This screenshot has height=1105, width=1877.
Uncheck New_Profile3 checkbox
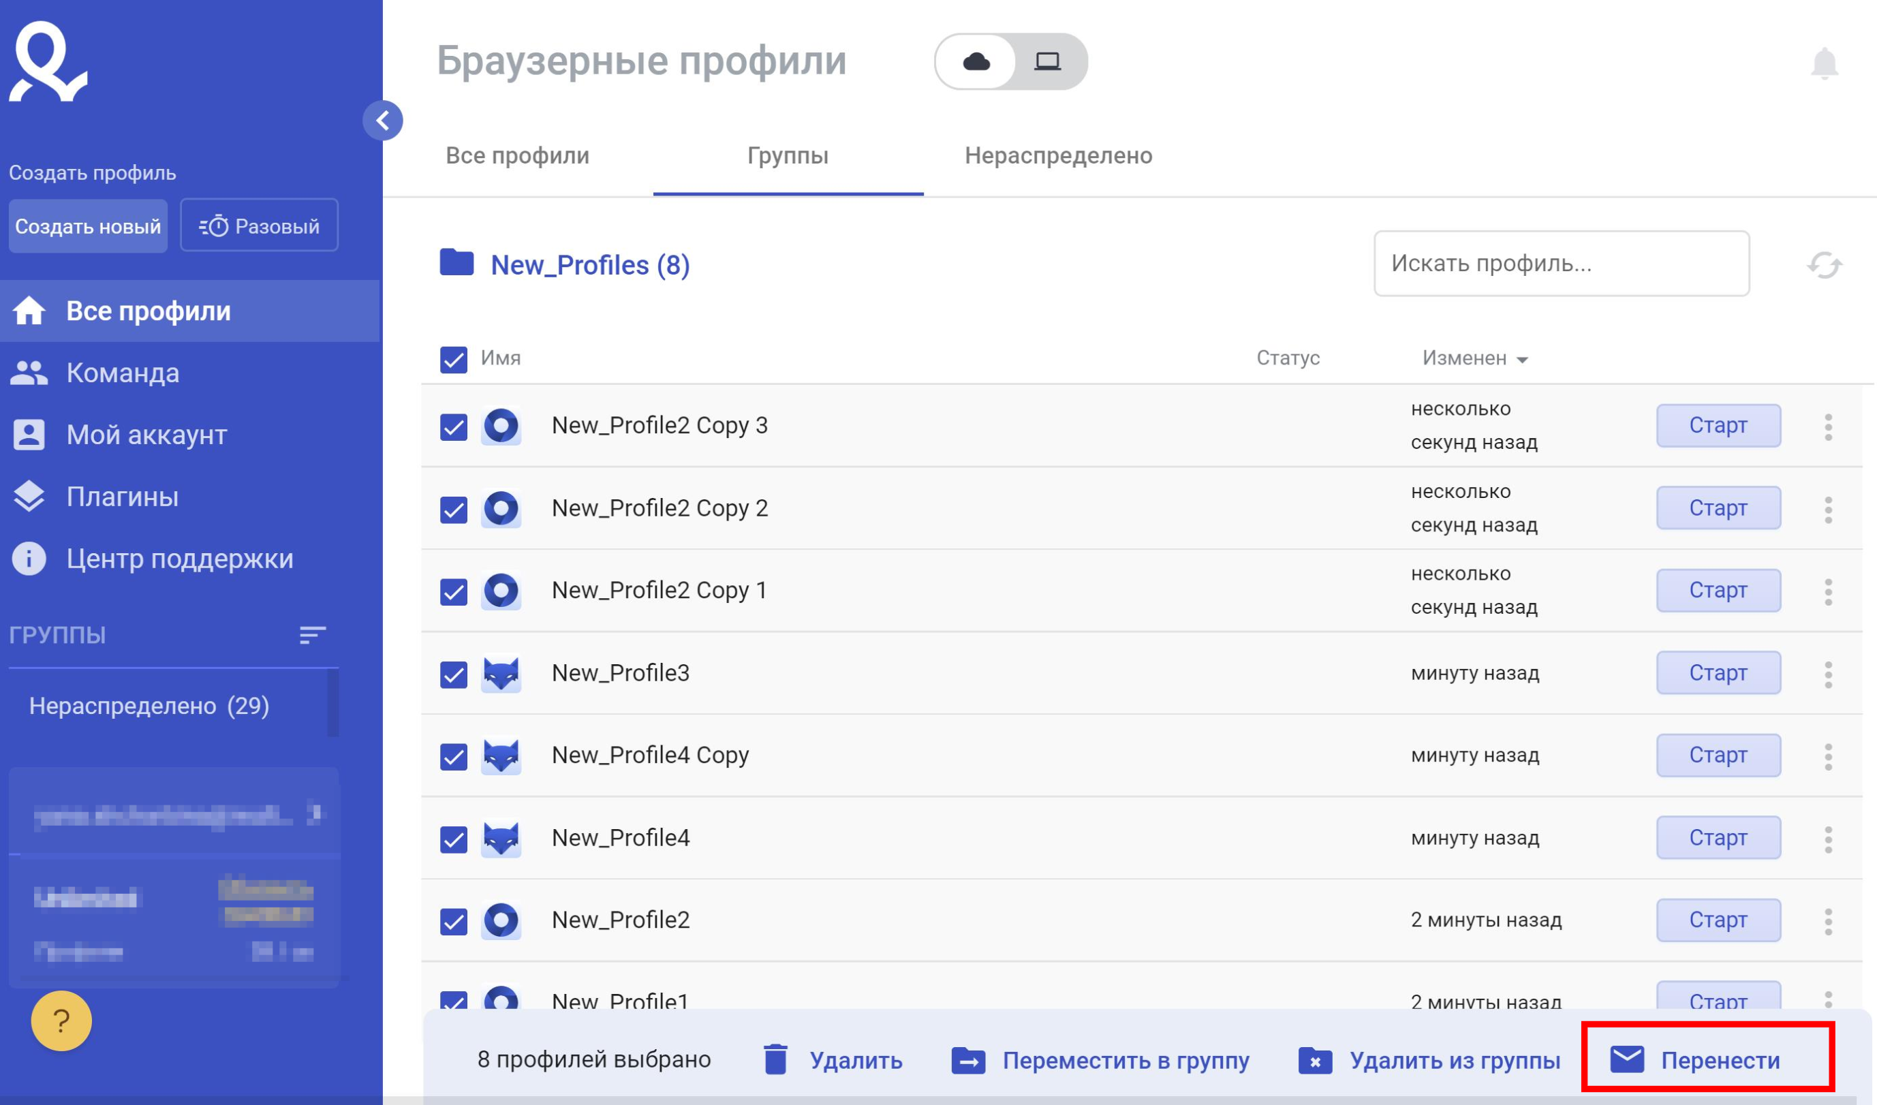pos(454,674)
